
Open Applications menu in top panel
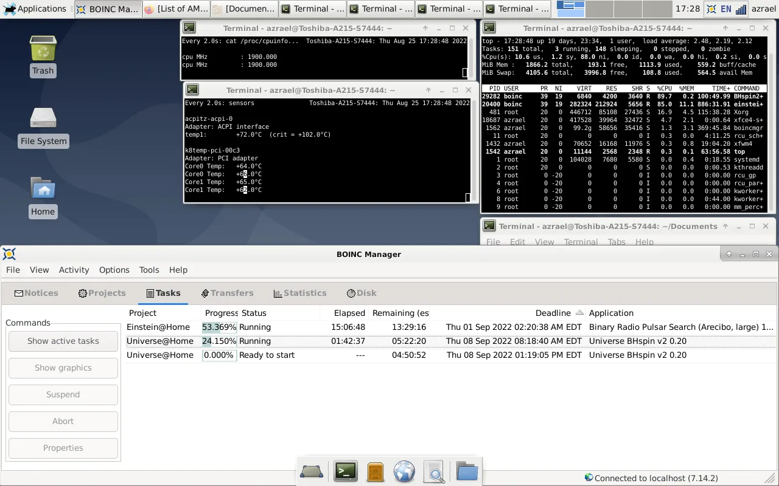[35, 9]
